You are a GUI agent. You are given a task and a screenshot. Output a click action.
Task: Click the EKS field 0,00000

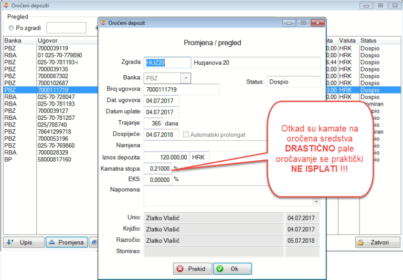coord(158,180)
